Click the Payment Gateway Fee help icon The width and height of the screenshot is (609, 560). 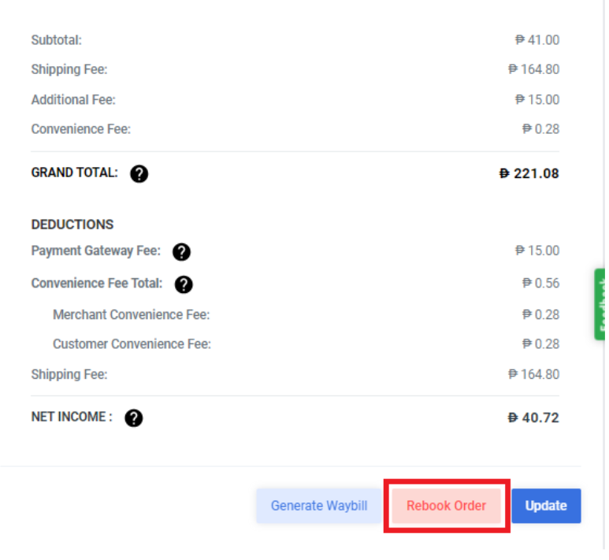pos(181,252)
